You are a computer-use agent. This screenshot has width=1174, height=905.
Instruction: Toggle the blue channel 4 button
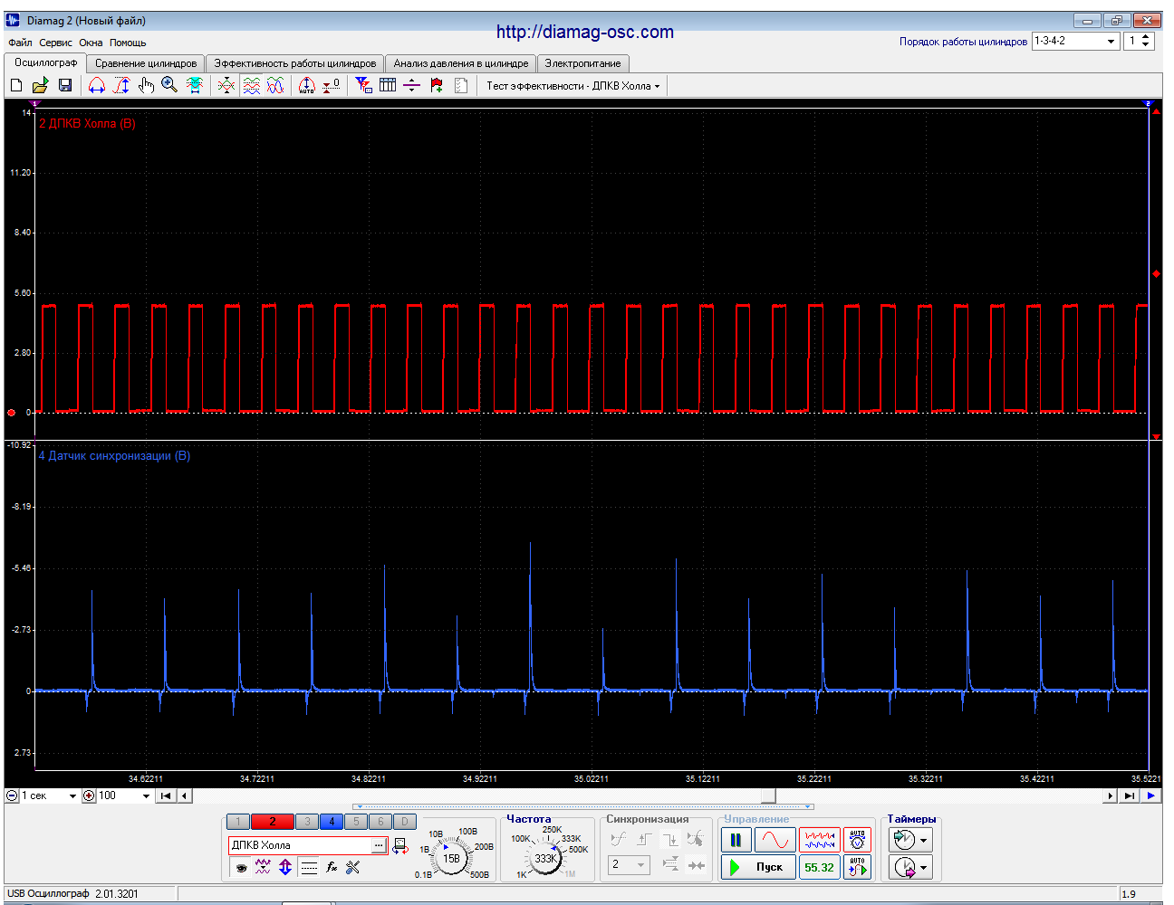[x=332, y=822]
